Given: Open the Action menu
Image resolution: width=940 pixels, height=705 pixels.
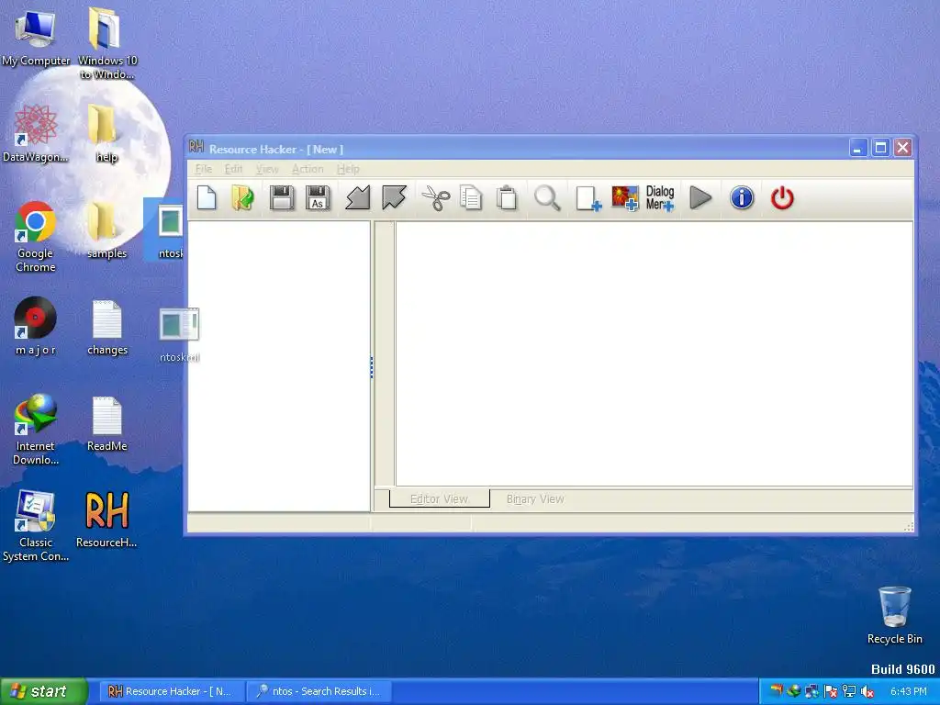Looking at the screenshot, I should (308, 169).
